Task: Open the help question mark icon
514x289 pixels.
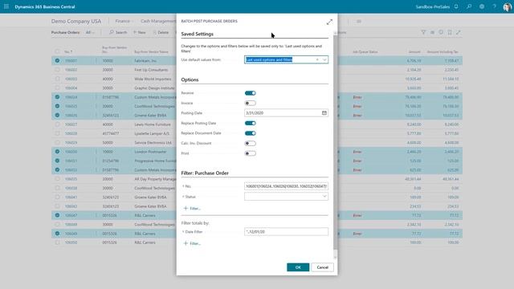Action: [494, 6]
